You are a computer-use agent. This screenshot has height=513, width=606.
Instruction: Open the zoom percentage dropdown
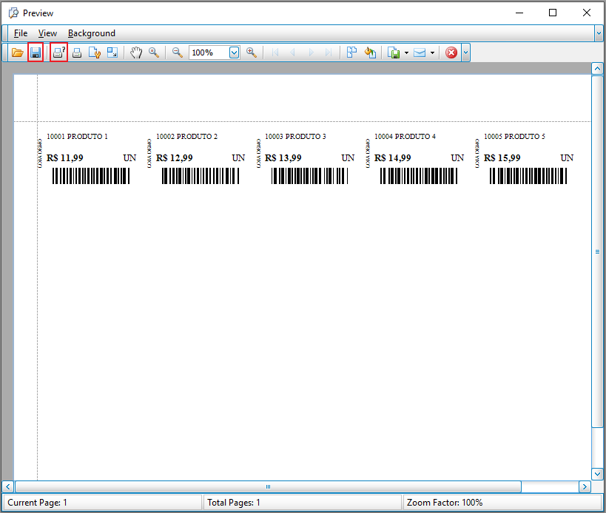(x=235, y=52)
